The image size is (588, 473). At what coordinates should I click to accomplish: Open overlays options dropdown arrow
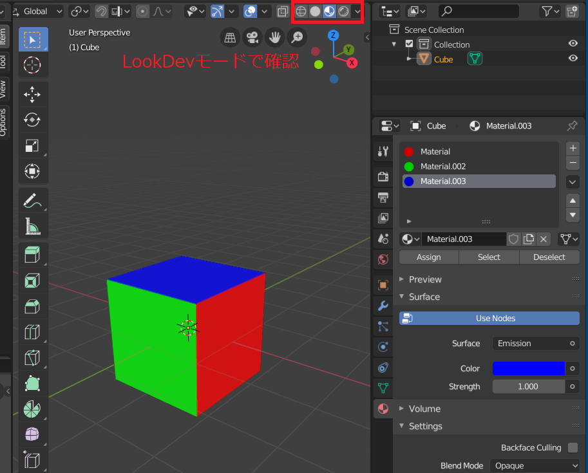click(x=265, y=12)
